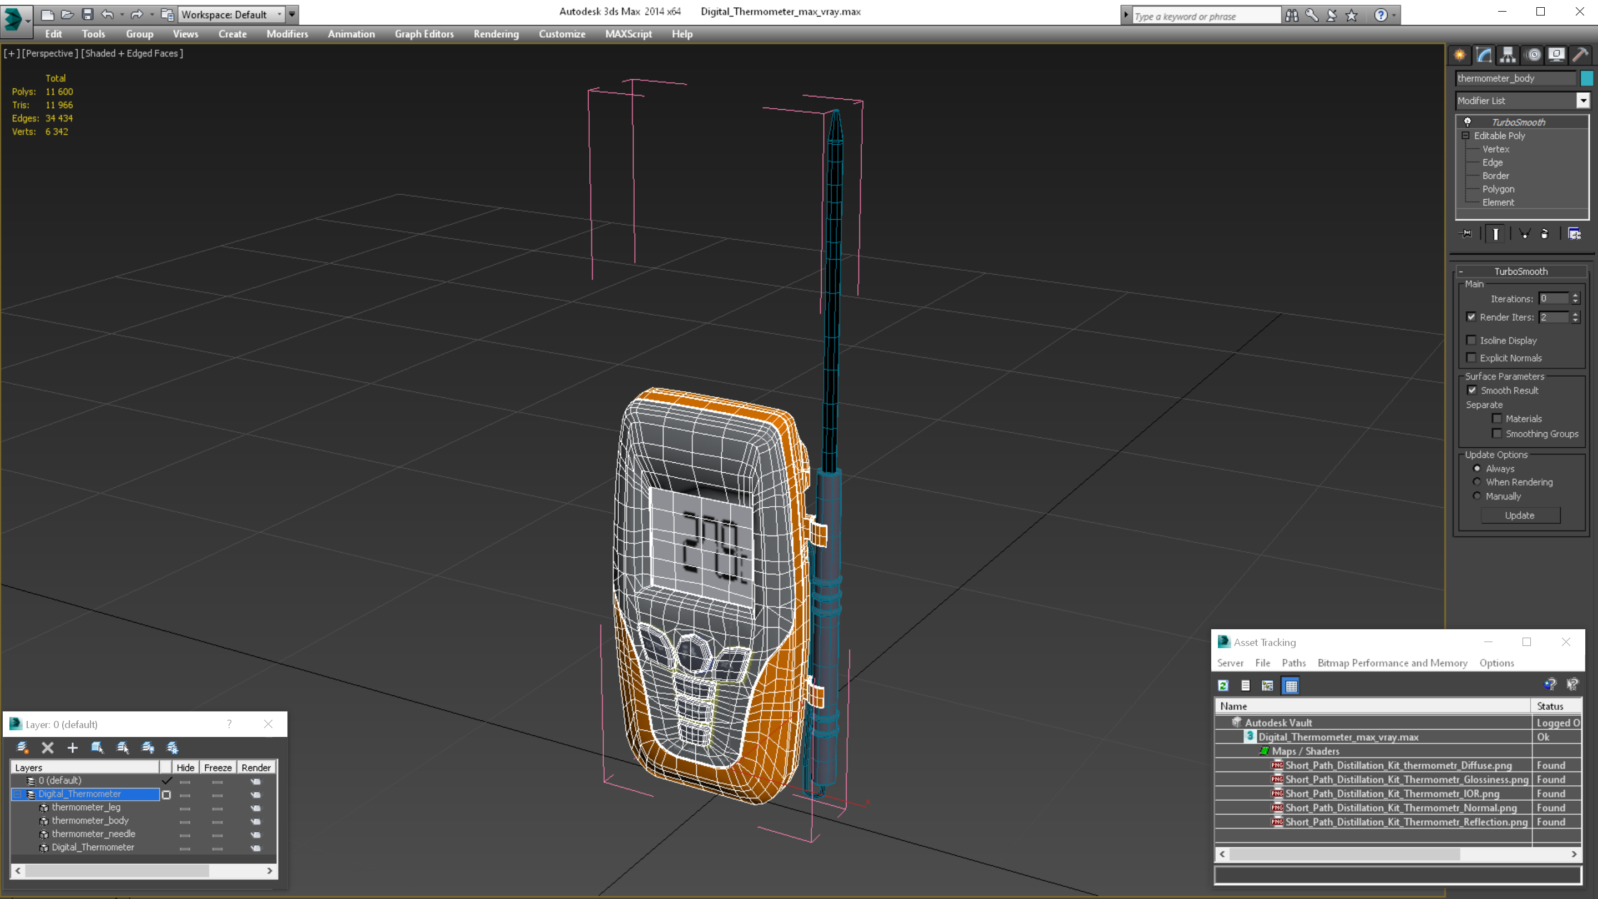Open the Modifiers menu

(287, 34)
